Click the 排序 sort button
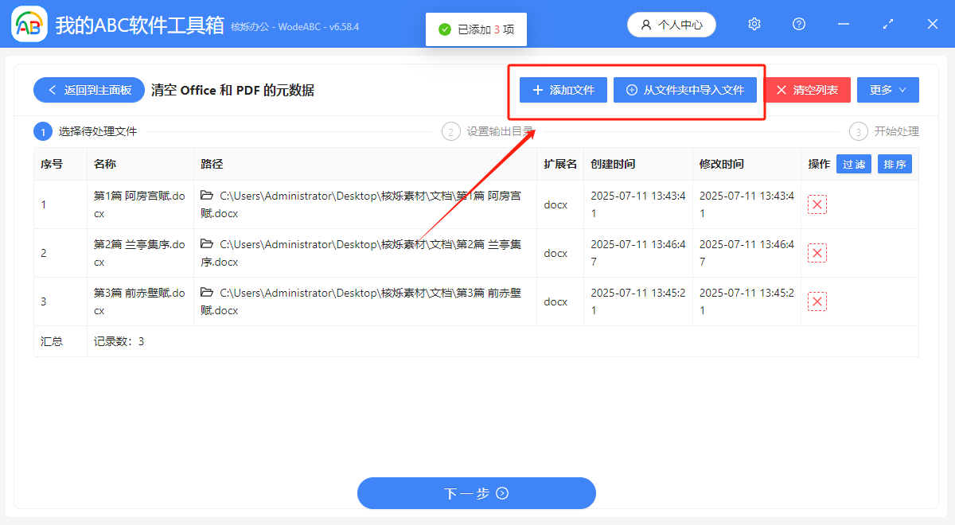The width and height of the screenshot is (955, 525). 895,164
